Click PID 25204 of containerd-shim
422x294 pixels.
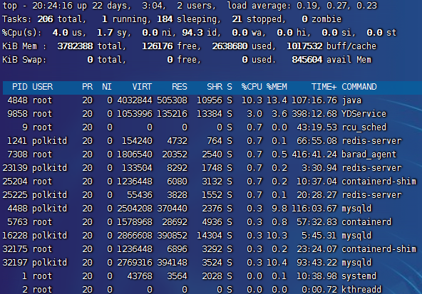tap(15, 182)
